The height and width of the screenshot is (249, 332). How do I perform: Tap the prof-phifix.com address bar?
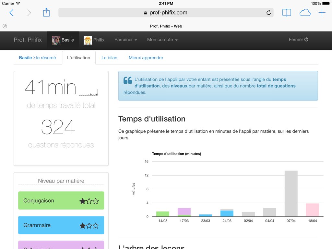coord(166,13)
